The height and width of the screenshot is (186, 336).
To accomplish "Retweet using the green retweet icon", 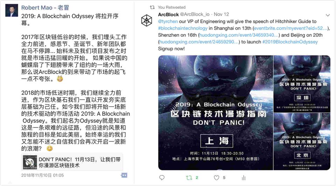I will (x=189, y=178).
